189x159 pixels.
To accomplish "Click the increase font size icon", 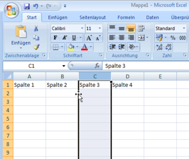I will [89, 38].
